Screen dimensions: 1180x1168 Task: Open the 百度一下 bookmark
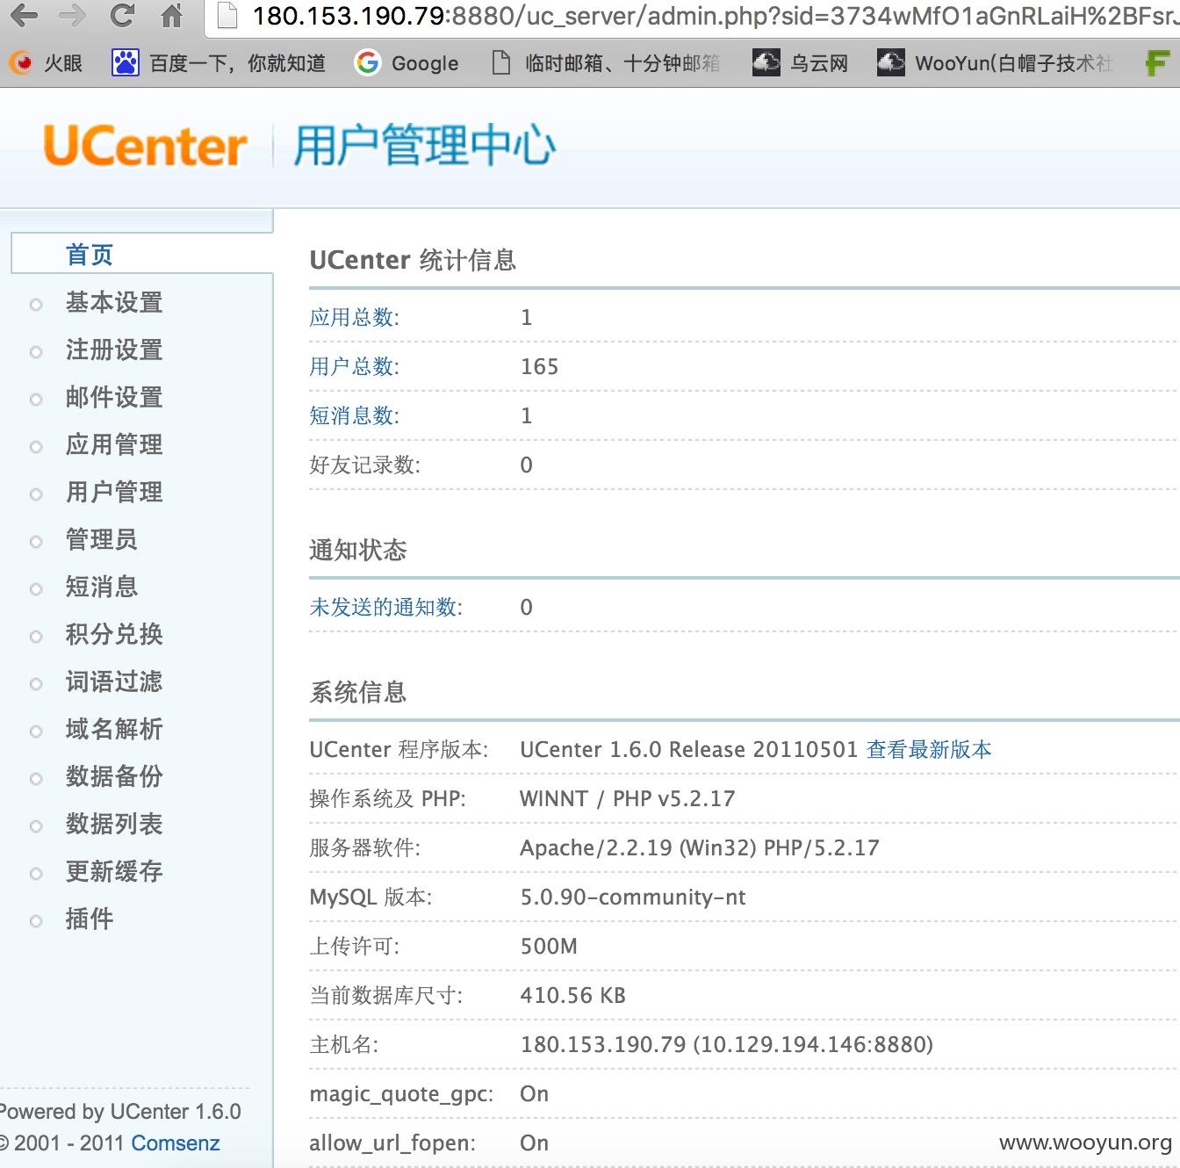click(x=219, y=62)
